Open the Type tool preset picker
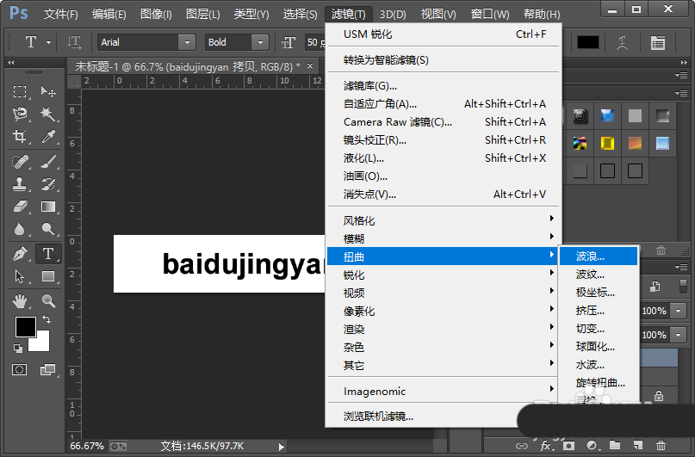This screenshot has width=695, height=457. 48,42
